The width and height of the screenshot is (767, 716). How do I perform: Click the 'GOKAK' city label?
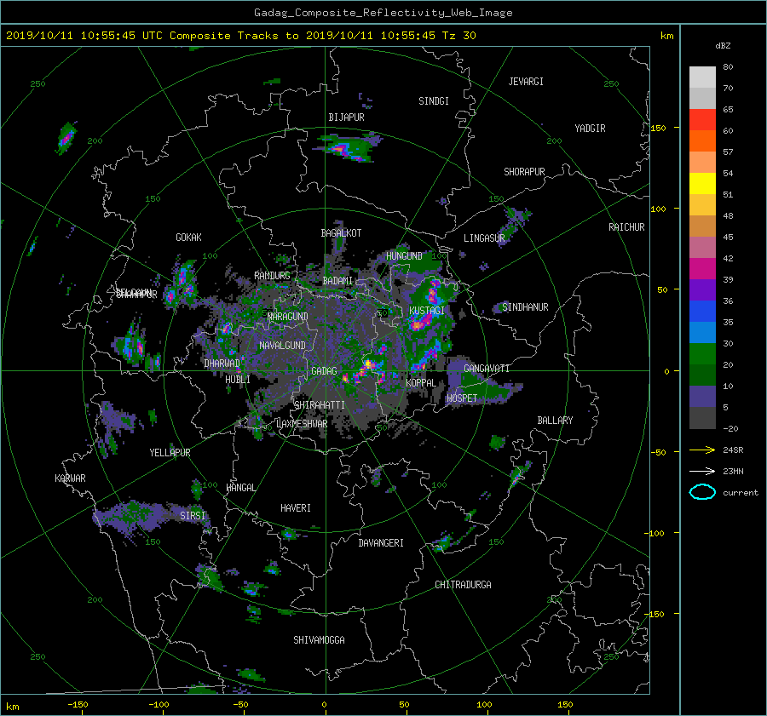point(188,238)
